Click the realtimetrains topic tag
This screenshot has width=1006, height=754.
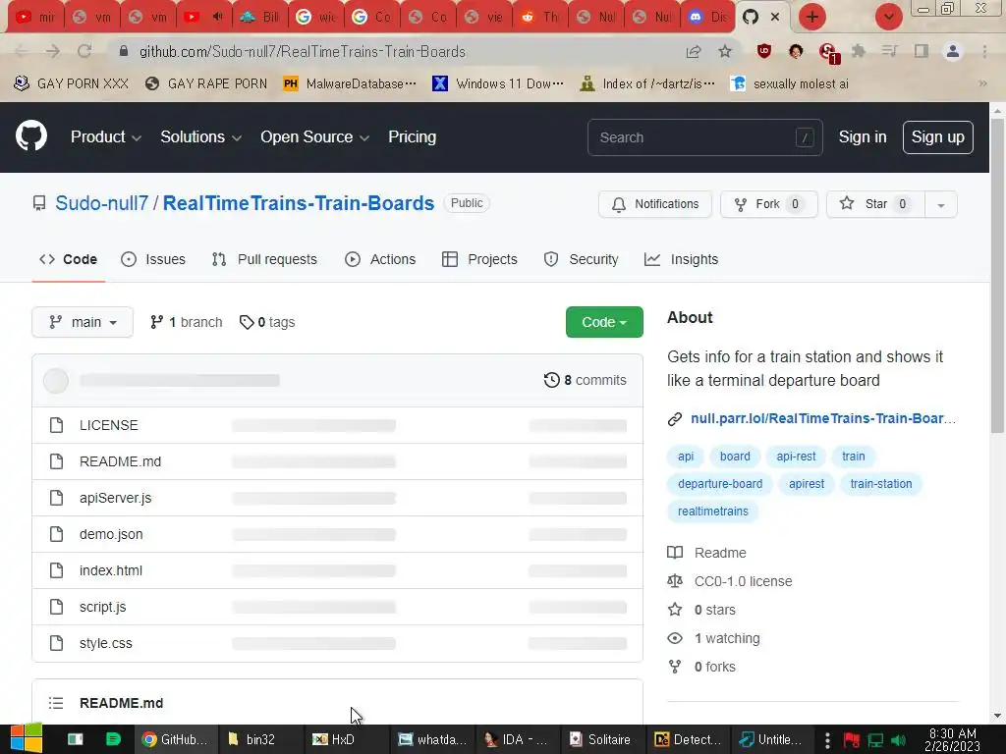tap(713, 512)
